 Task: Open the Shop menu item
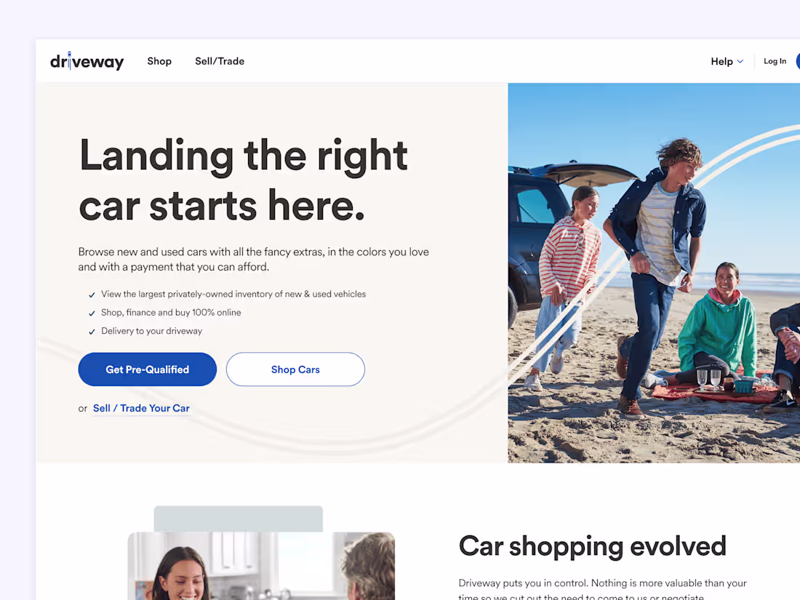(x=159, y=61)
